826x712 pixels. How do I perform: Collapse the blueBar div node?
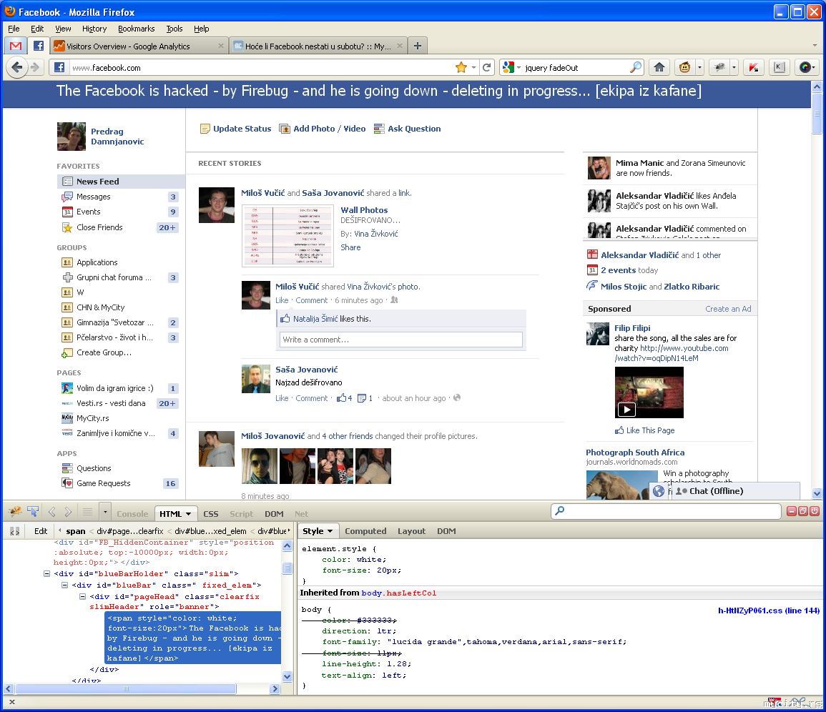point(64,585)
